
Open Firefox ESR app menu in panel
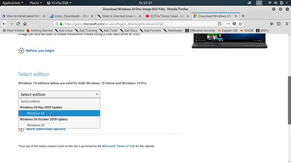click(59, 3)
